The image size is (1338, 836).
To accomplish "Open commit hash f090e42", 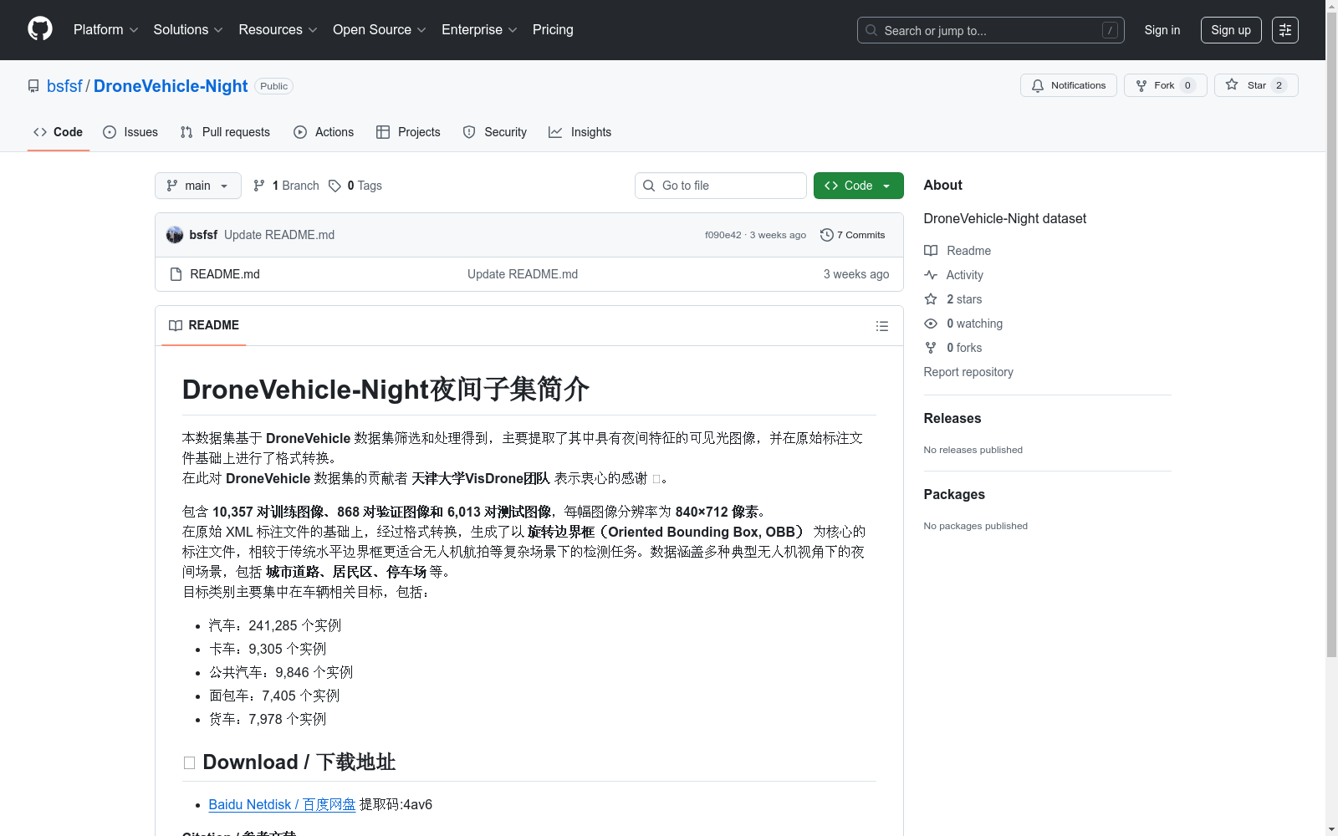I will point(723,235).
